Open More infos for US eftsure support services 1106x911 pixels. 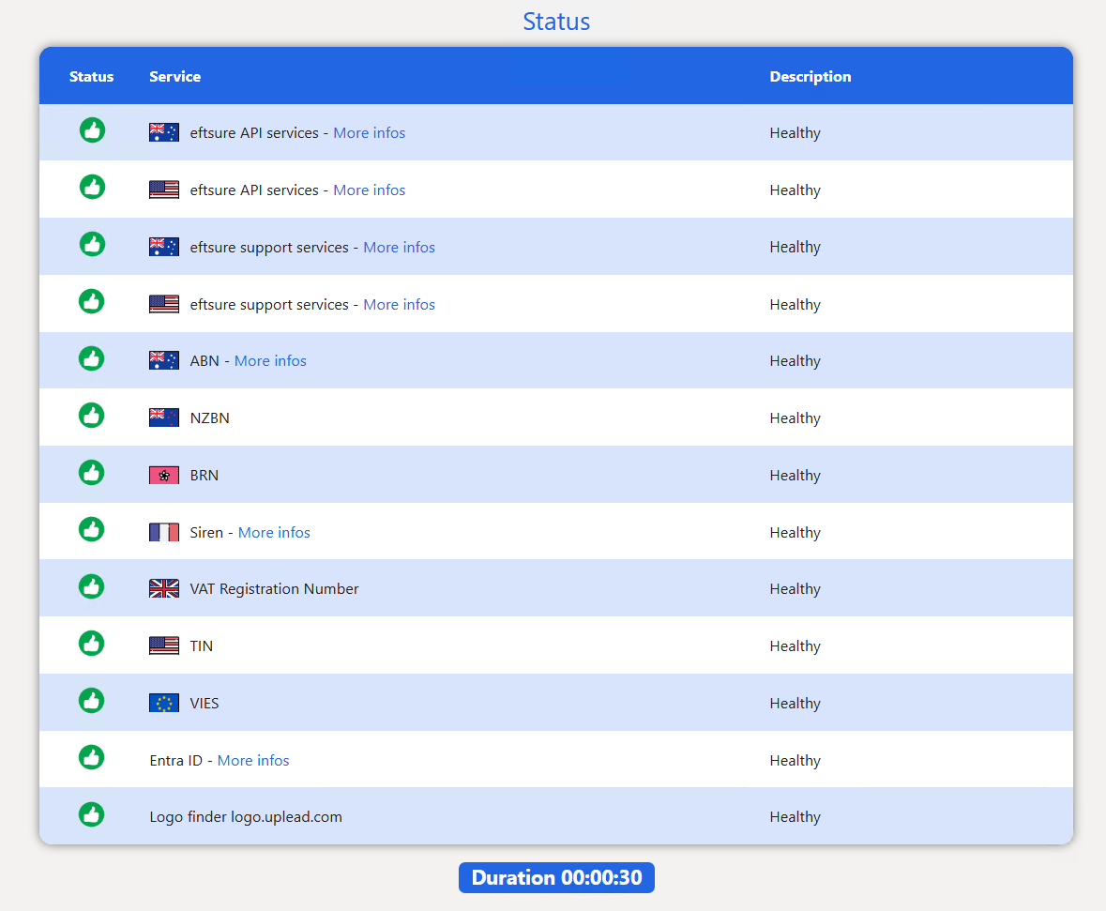pyautogui.click(x=400, y=304)
